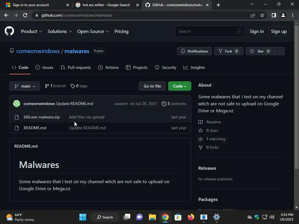
Task: Expand the Product menu
Action: [32, 32]
